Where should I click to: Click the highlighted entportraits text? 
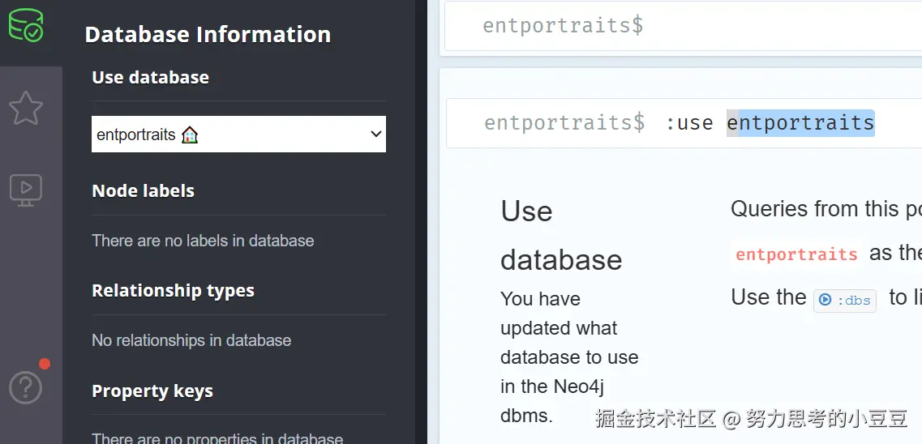tap(800, 123)
